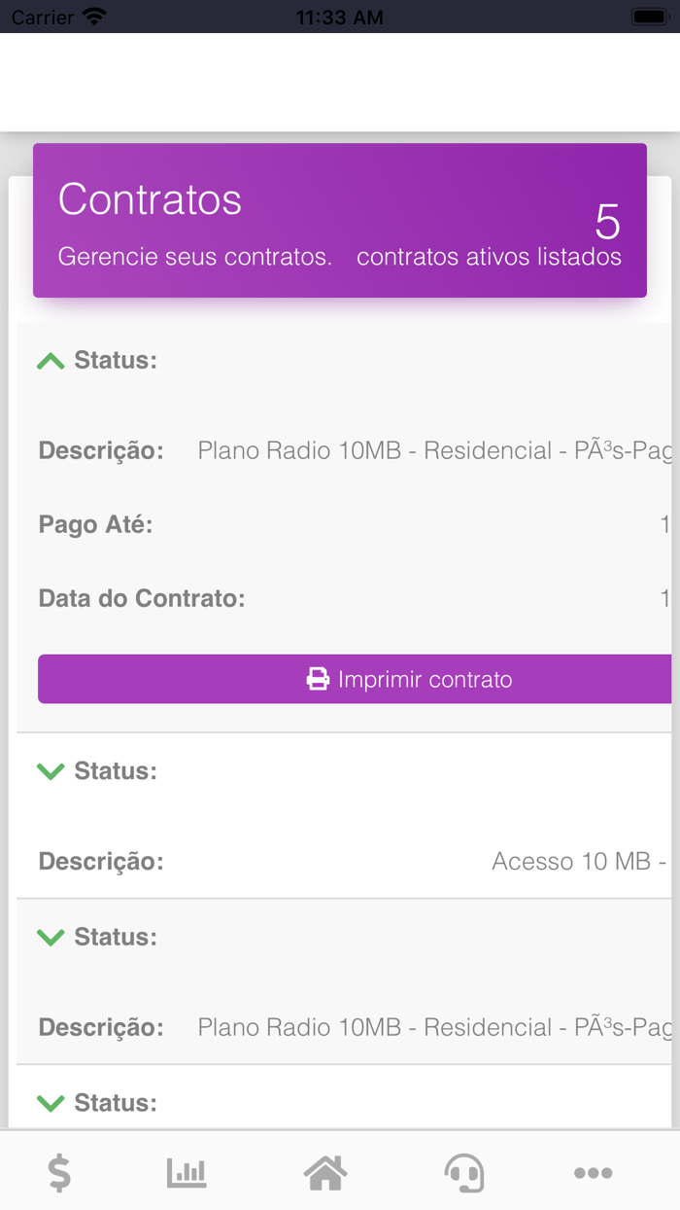Tap the ellipsis more options icon
This screenshot has height=1210, width=680.
(x=594, y=1173)
